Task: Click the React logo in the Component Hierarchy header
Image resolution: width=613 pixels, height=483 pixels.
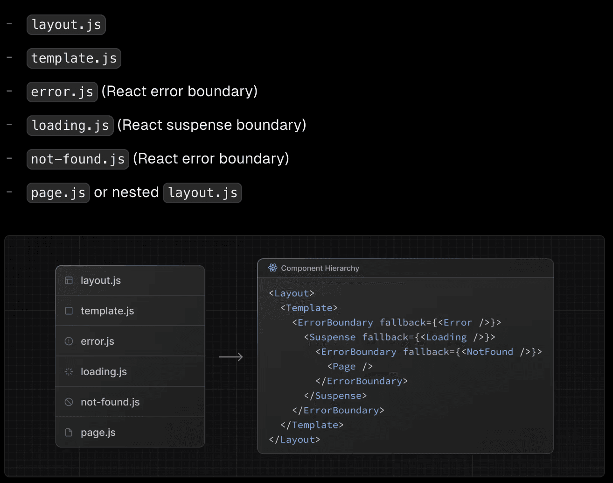Action: click(273, 268)
